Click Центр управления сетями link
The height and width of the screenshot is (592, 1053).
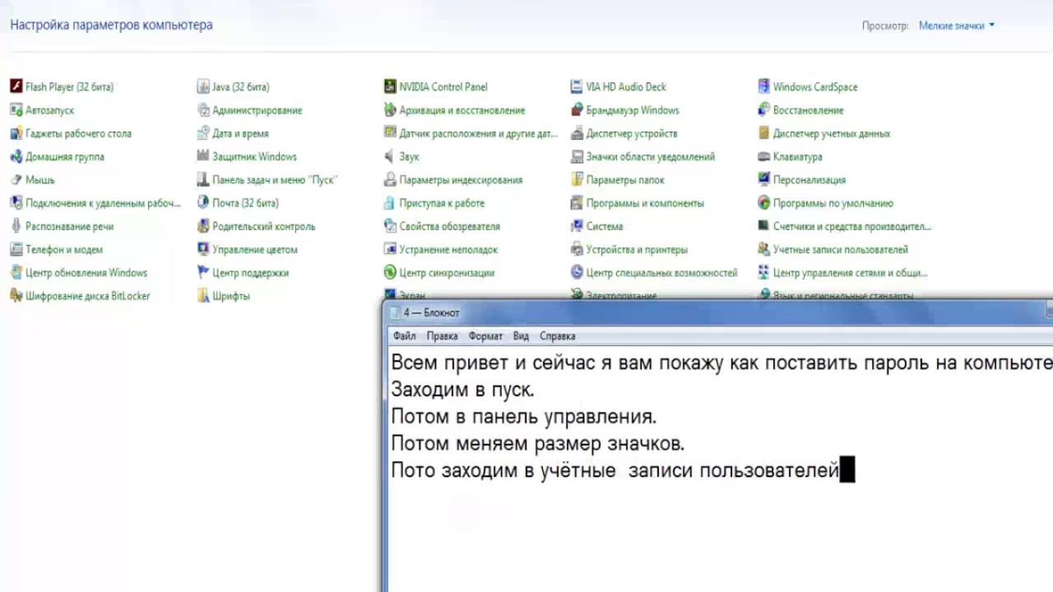(x=851, y=273)
